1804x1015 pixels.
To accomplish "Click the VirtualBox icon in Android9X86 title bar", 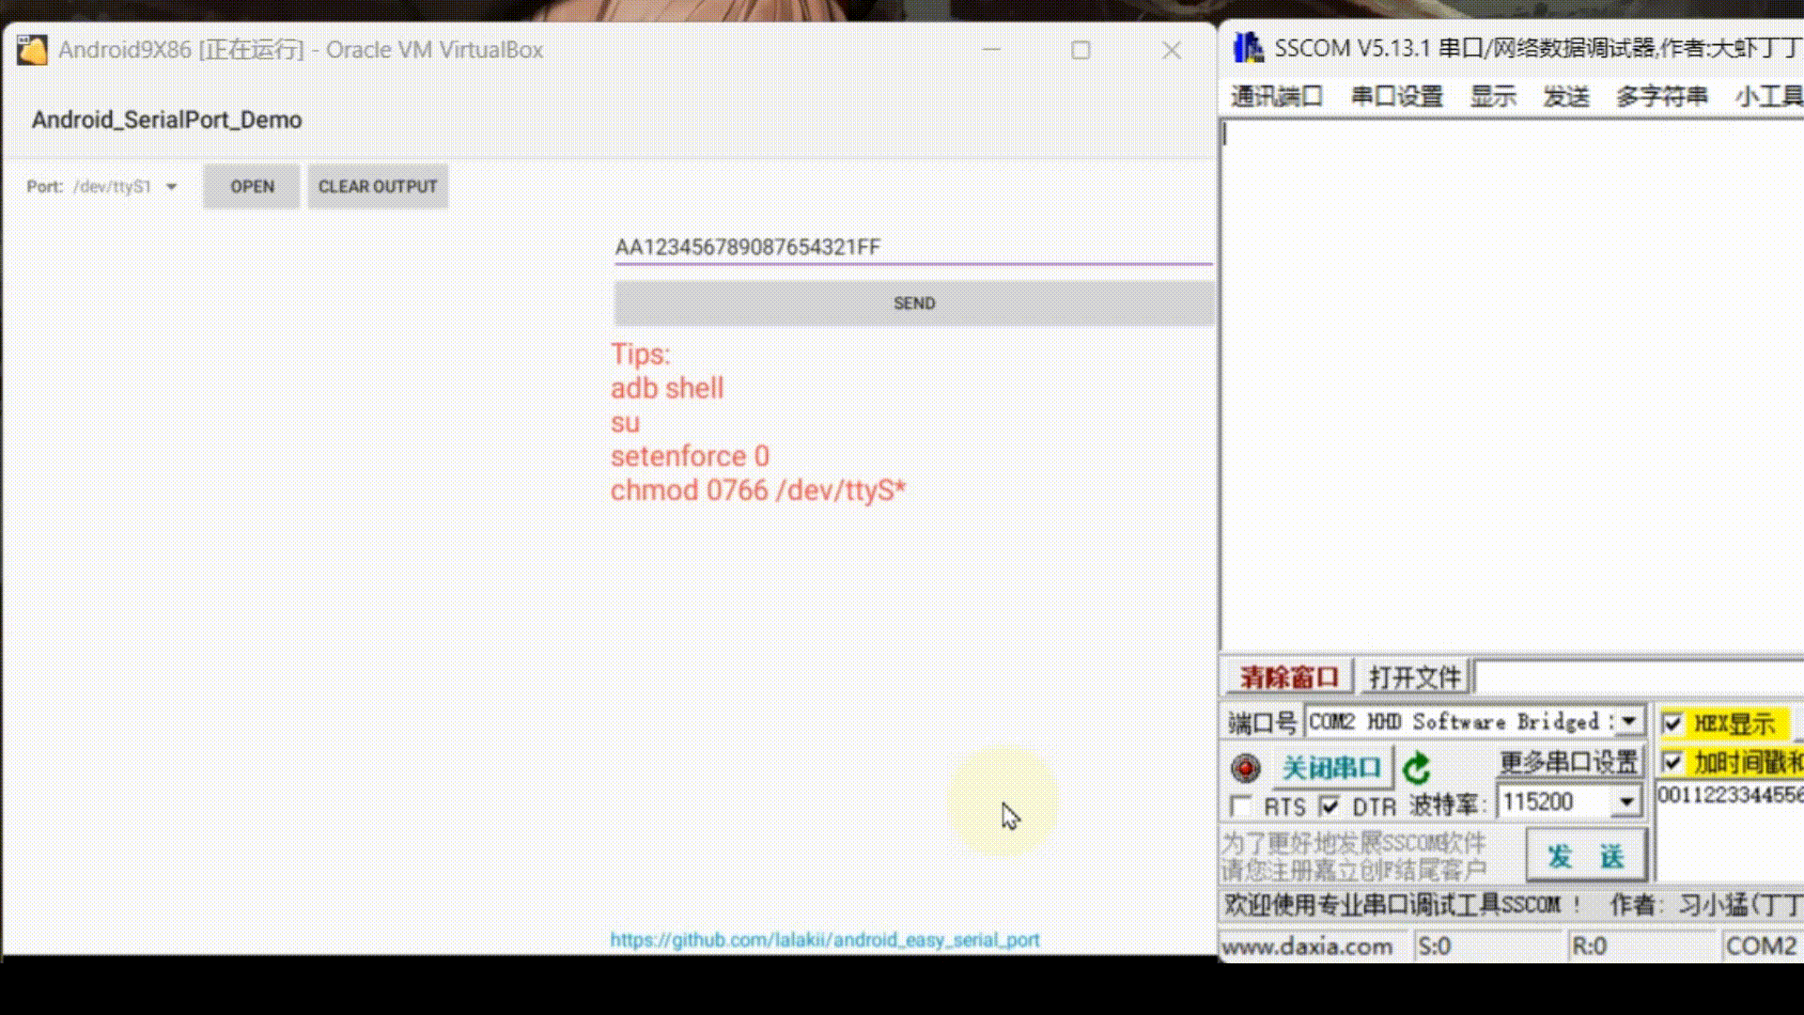I will tap(31, 49).
